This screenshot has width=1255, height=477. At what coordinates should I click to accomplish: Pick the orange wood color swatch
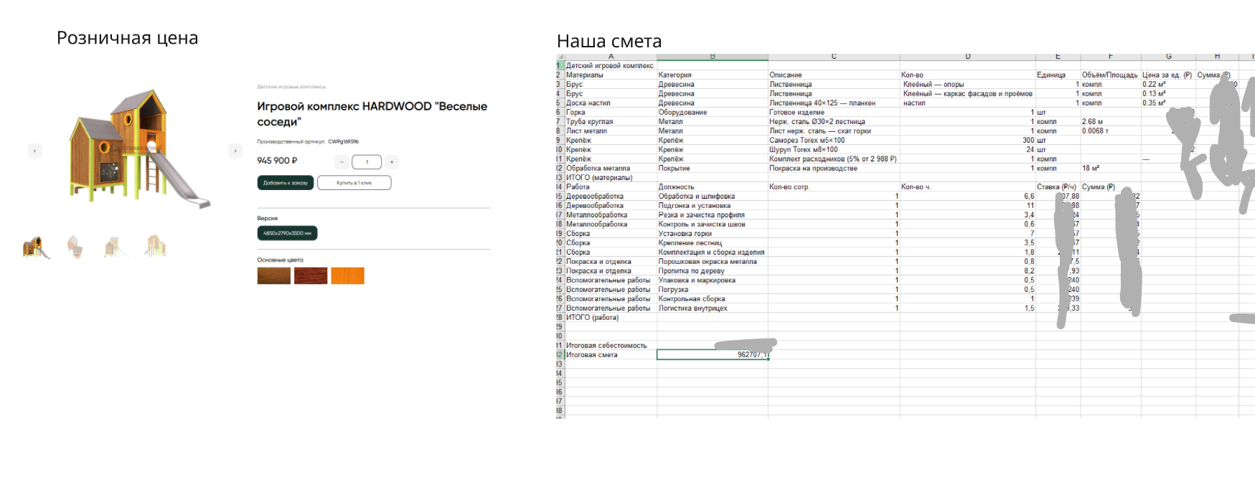347,275
